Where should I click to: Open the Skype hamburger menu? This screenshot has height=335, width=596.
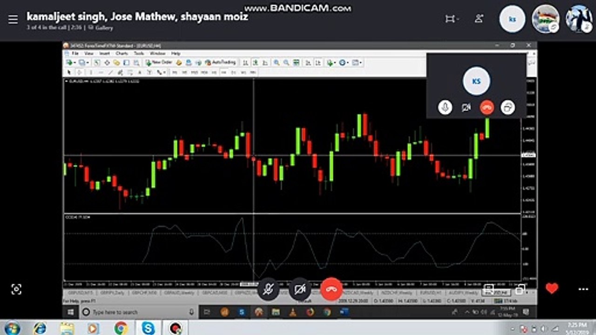(x=13, y=19)
